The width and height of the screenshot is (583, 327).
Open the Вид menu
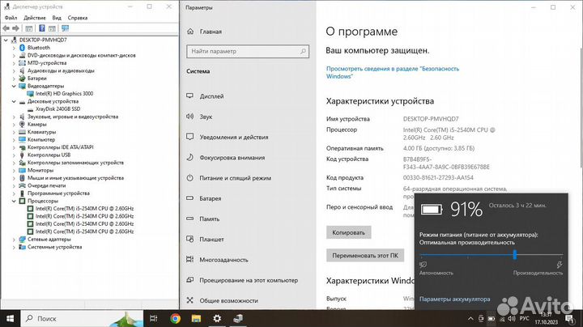[57, 18]
